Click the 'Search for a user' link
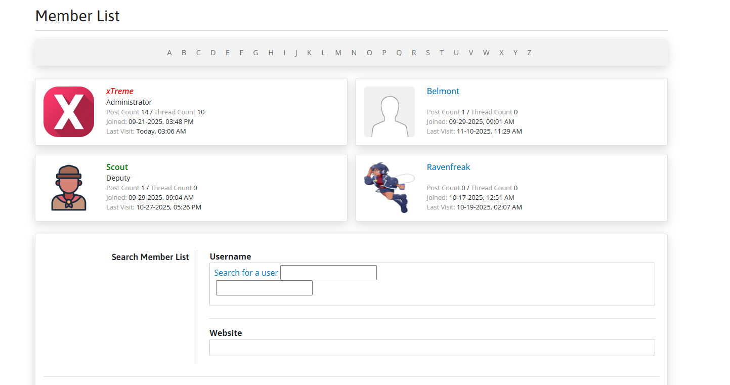Image resolution: width=730 pixels, height=385 pixels. 246,273
